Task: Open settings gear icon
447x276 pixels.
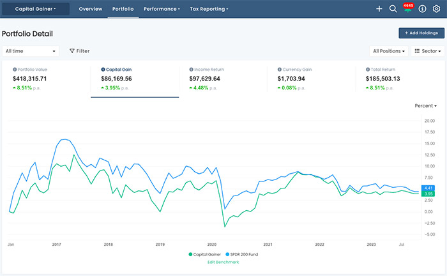Action: (437, 9)
